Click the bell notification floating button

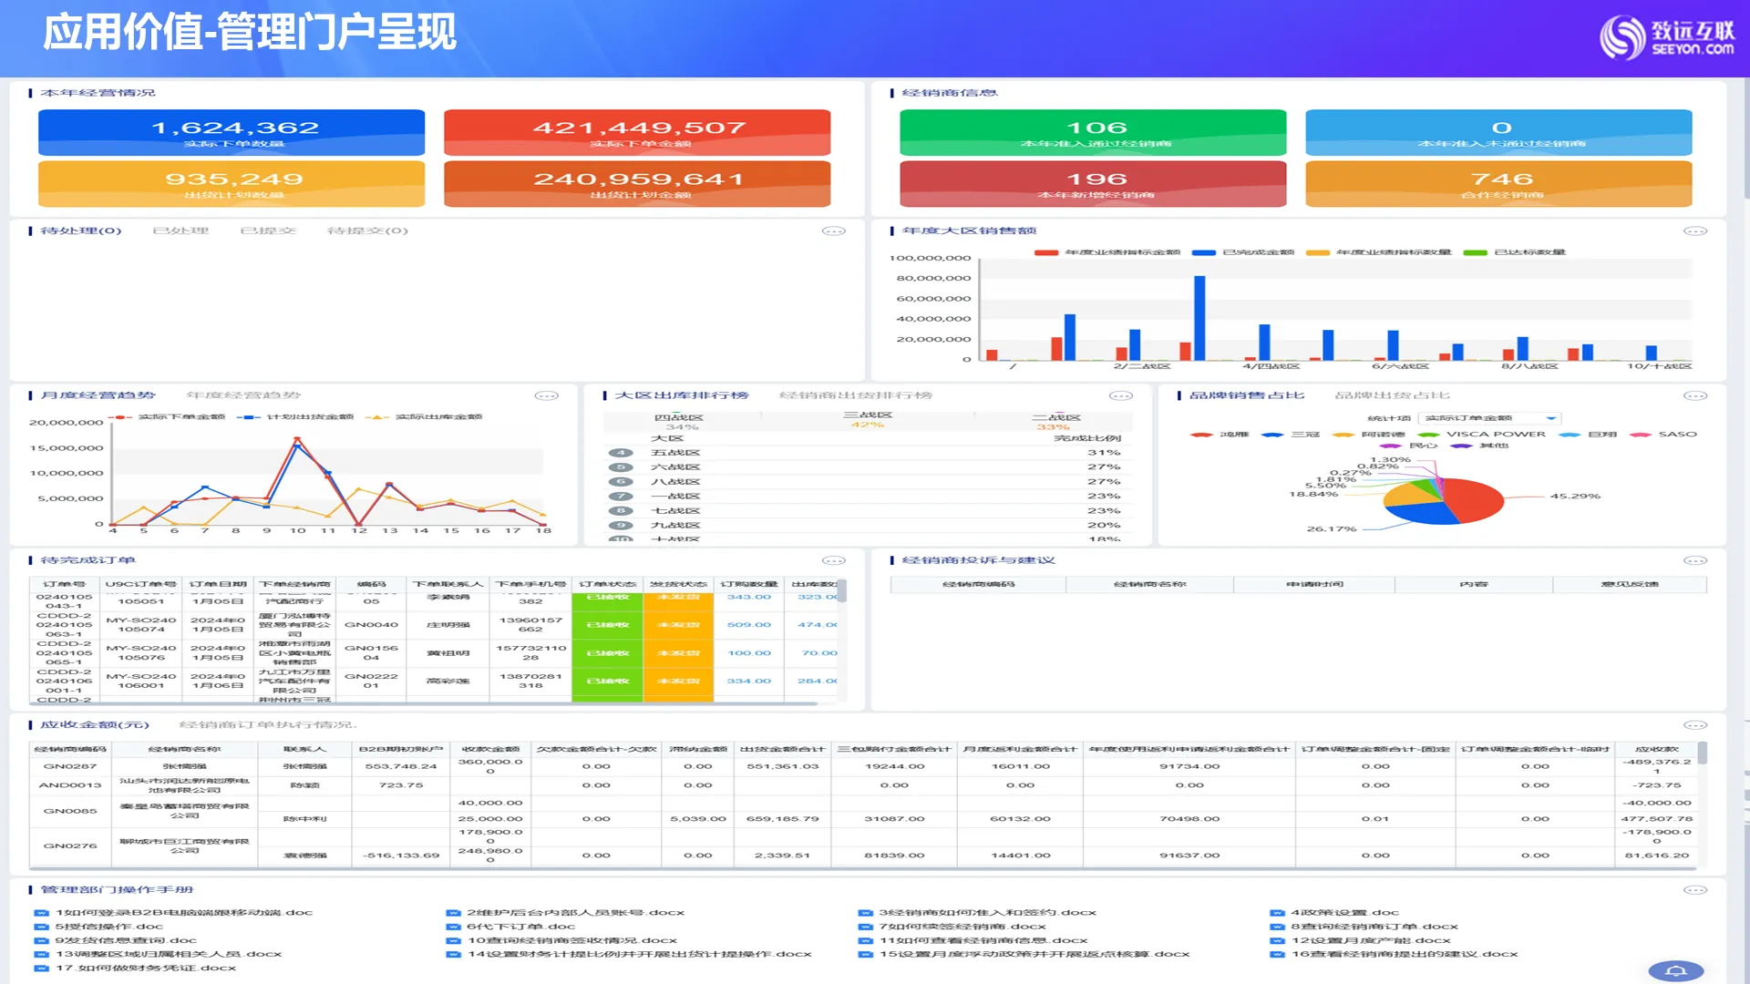click(x=1675, y=971)
